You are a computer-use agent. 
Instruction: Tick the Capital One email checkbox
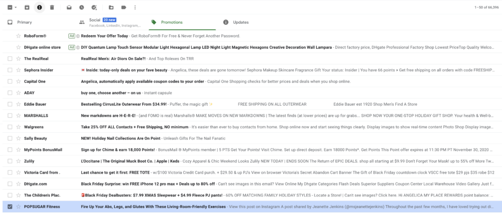pyautogui.click(x=10, y=81)
